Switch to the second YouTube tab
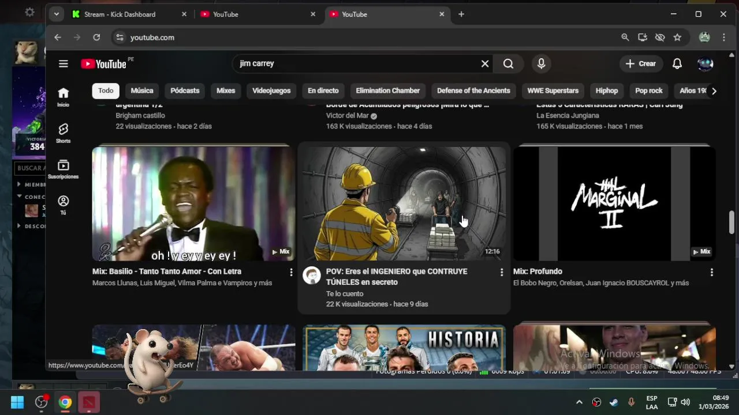 387,14
